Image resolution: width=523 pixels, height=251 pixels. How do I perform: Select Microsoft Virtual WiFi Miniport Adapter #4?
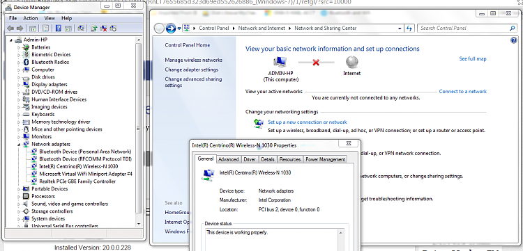(86, 174)
